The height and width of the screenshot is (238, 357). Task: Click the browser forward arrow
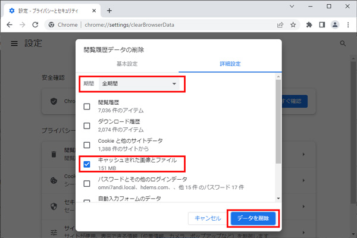[23, 24]
